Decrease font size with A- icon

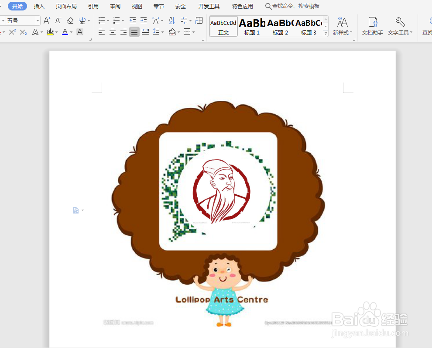(x=58, y=21)
